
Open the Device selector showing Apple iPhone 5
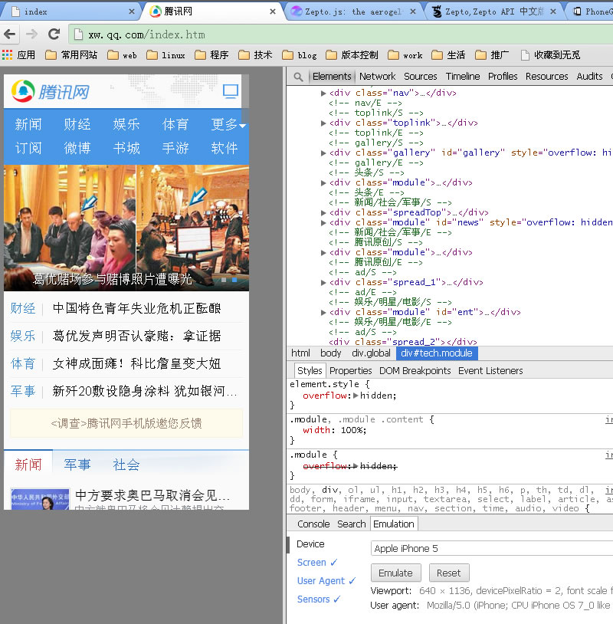(492, 548)
